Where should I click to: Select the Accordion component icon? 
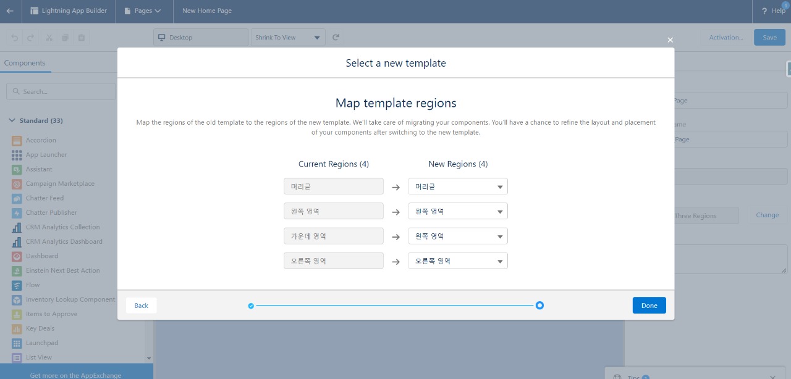pyautogui.click(x=17, y=140)
